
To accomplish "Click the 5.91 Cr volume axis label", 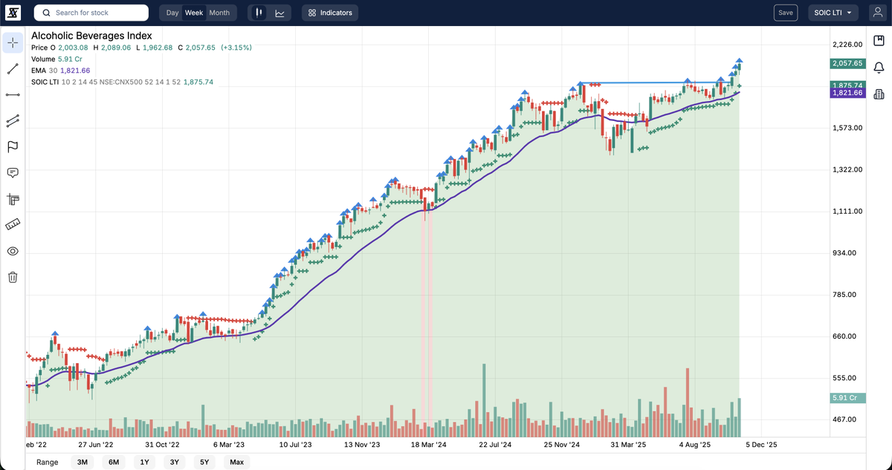I will tap(847, 398).
